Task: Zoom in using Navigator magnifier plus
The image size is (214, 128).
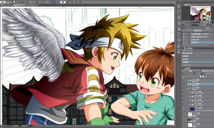Action: tap(210, 22)
